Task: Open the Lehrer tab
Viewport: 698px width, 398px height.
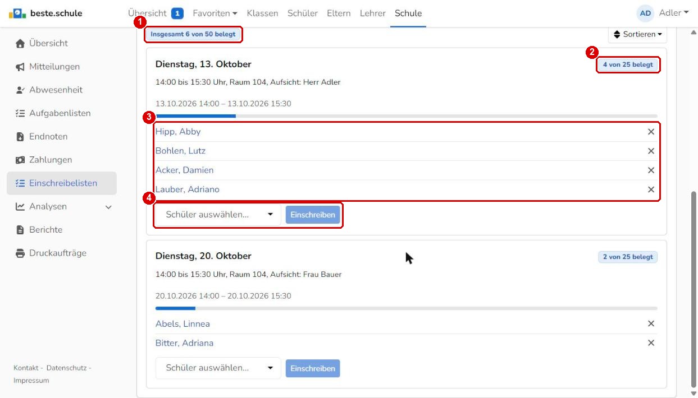Action: click(373, 13)
